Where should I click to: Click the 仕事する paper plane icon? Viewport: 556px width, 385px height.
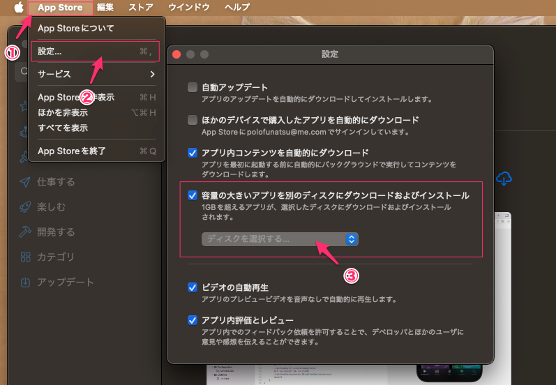click(25, 182)
